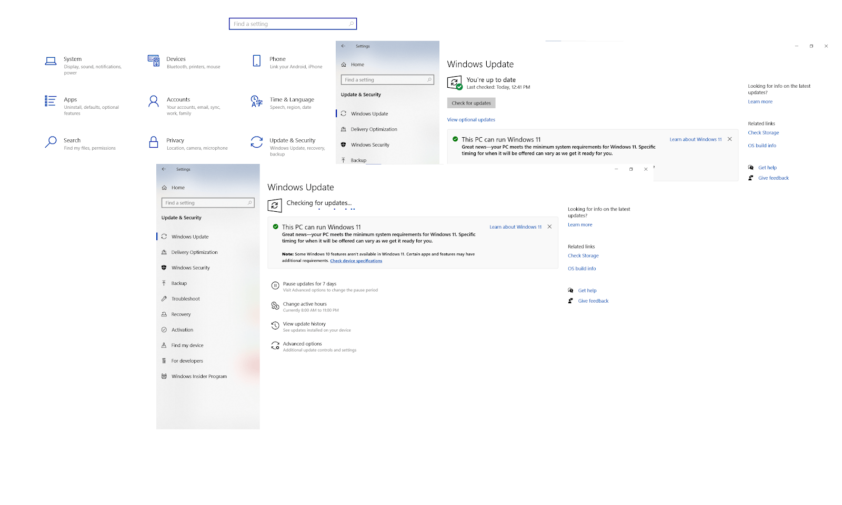Click the Backup arrow icon in the checking window sidebar
This screenshot has height=505, width=842.
click(x=164, y=283)
